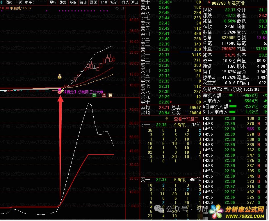This screenshot has height=221, width=269.
Task: Click the green bar next to 5日大宗流入
Action: (232, 112)
